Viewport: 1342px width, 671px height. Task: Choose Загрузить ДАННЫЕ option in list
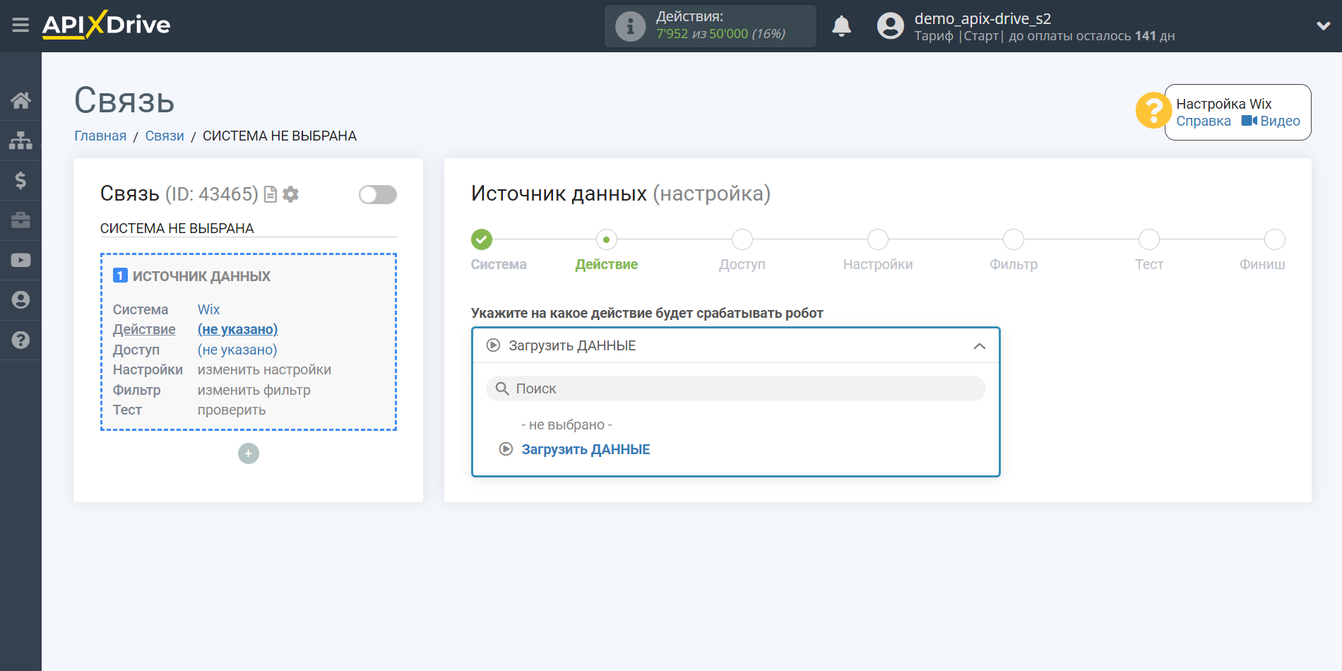586,449
